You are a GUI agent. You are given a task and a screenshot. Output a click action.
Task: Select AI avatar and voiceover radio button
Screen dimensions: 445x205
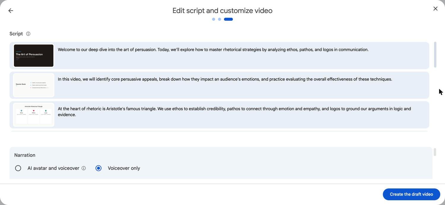[x=18, y=168]
